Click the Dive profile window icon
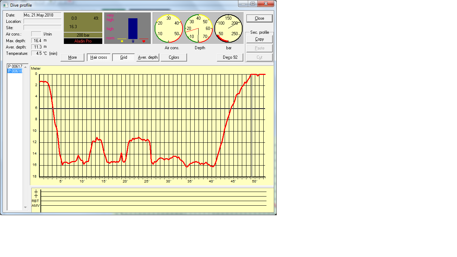Viewport: 457px width, 257px height. (5, 5)
